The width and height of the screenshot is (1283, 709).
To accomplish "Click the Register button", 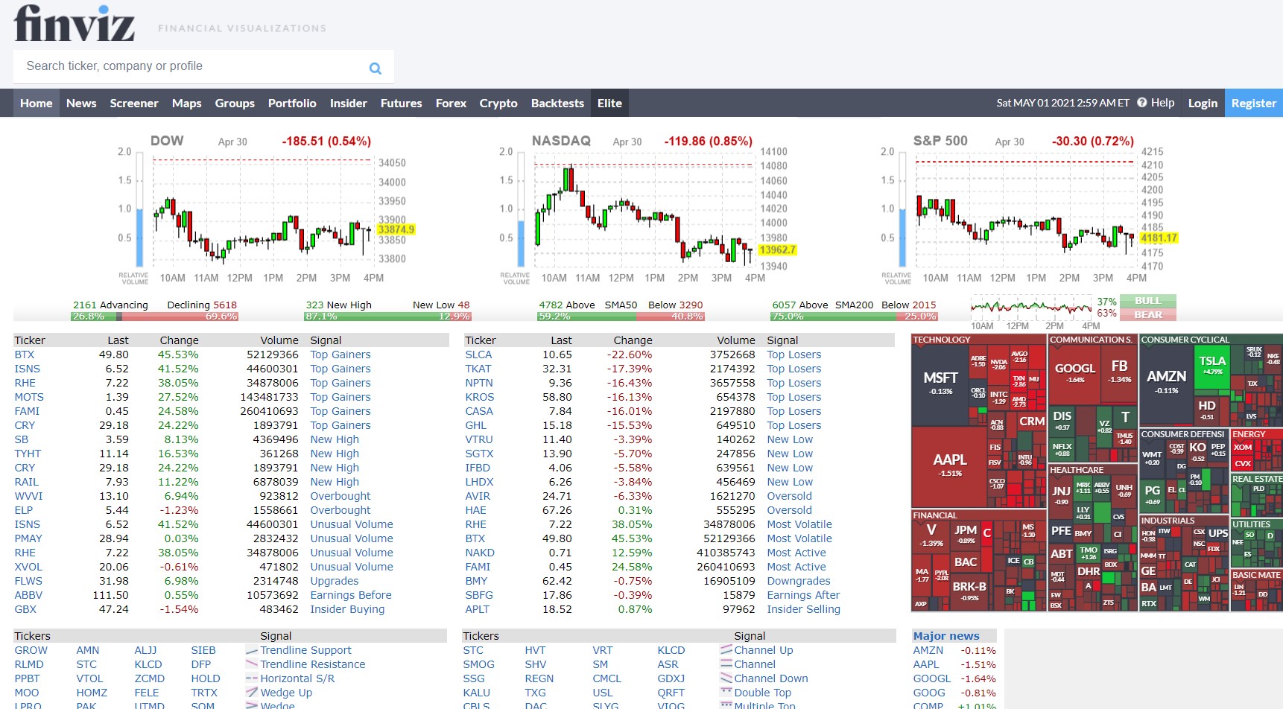I will point(1254,103).
